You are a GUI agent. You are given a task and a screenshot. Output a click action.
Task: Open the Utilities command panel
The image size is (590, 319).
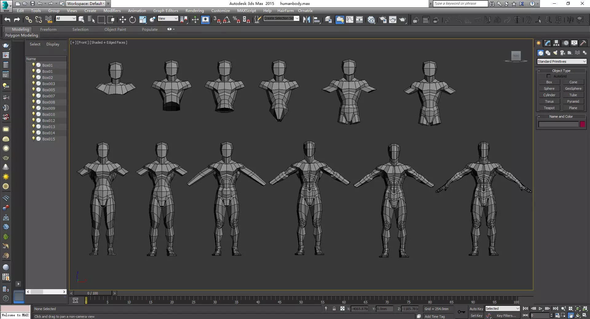click(583, 43)
